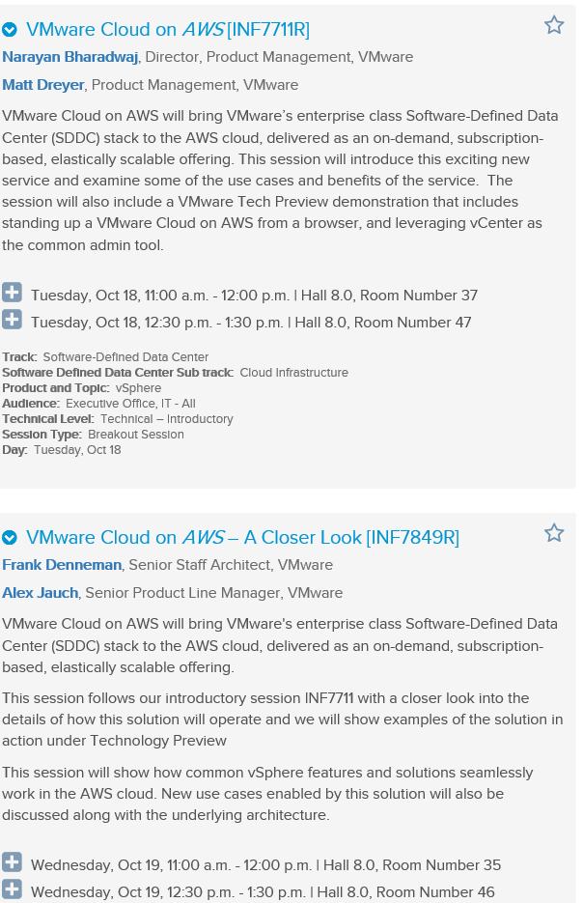This screenshot has width=583, height=903.
Task: Add Tuesday 11:00 a.m. Room 37 session
Action: tap(12, 293)
